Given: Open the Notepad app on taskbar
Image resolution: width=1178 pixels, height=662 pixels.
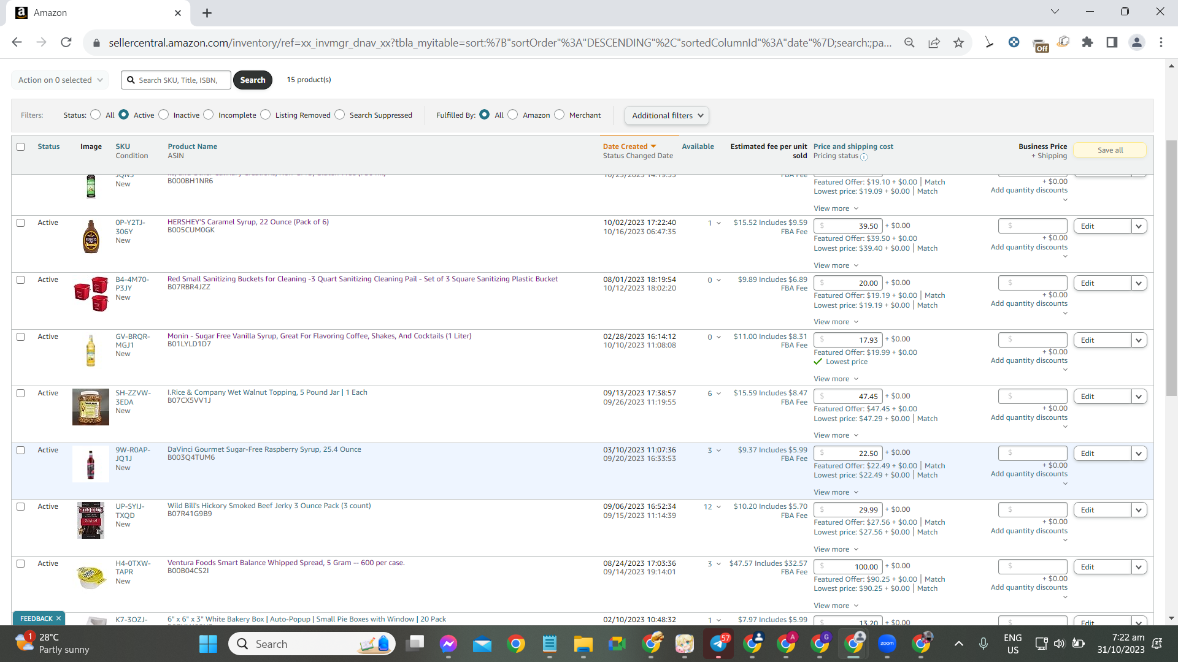Looking at the screenshot, I should pyautogui.click(x=549, y=644).
